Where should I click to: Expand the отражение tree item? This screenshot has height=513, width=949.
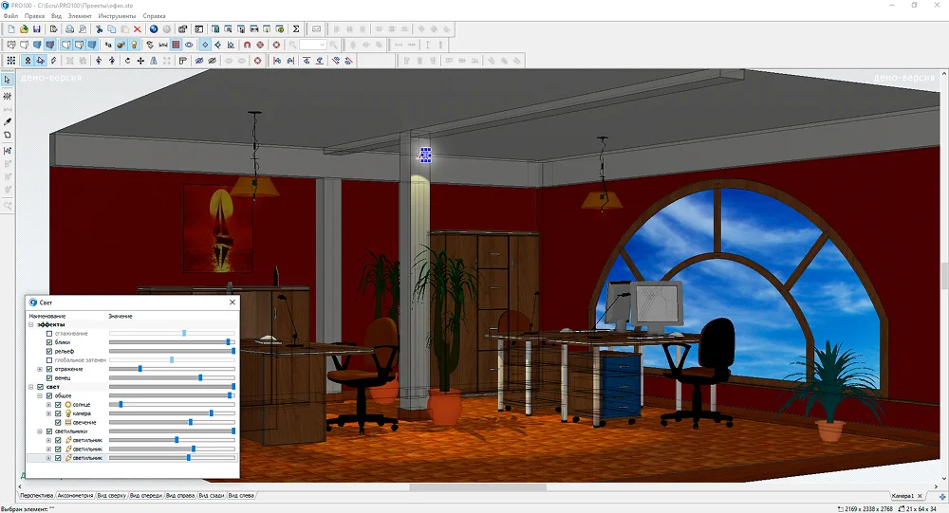(x=40, y=369)
